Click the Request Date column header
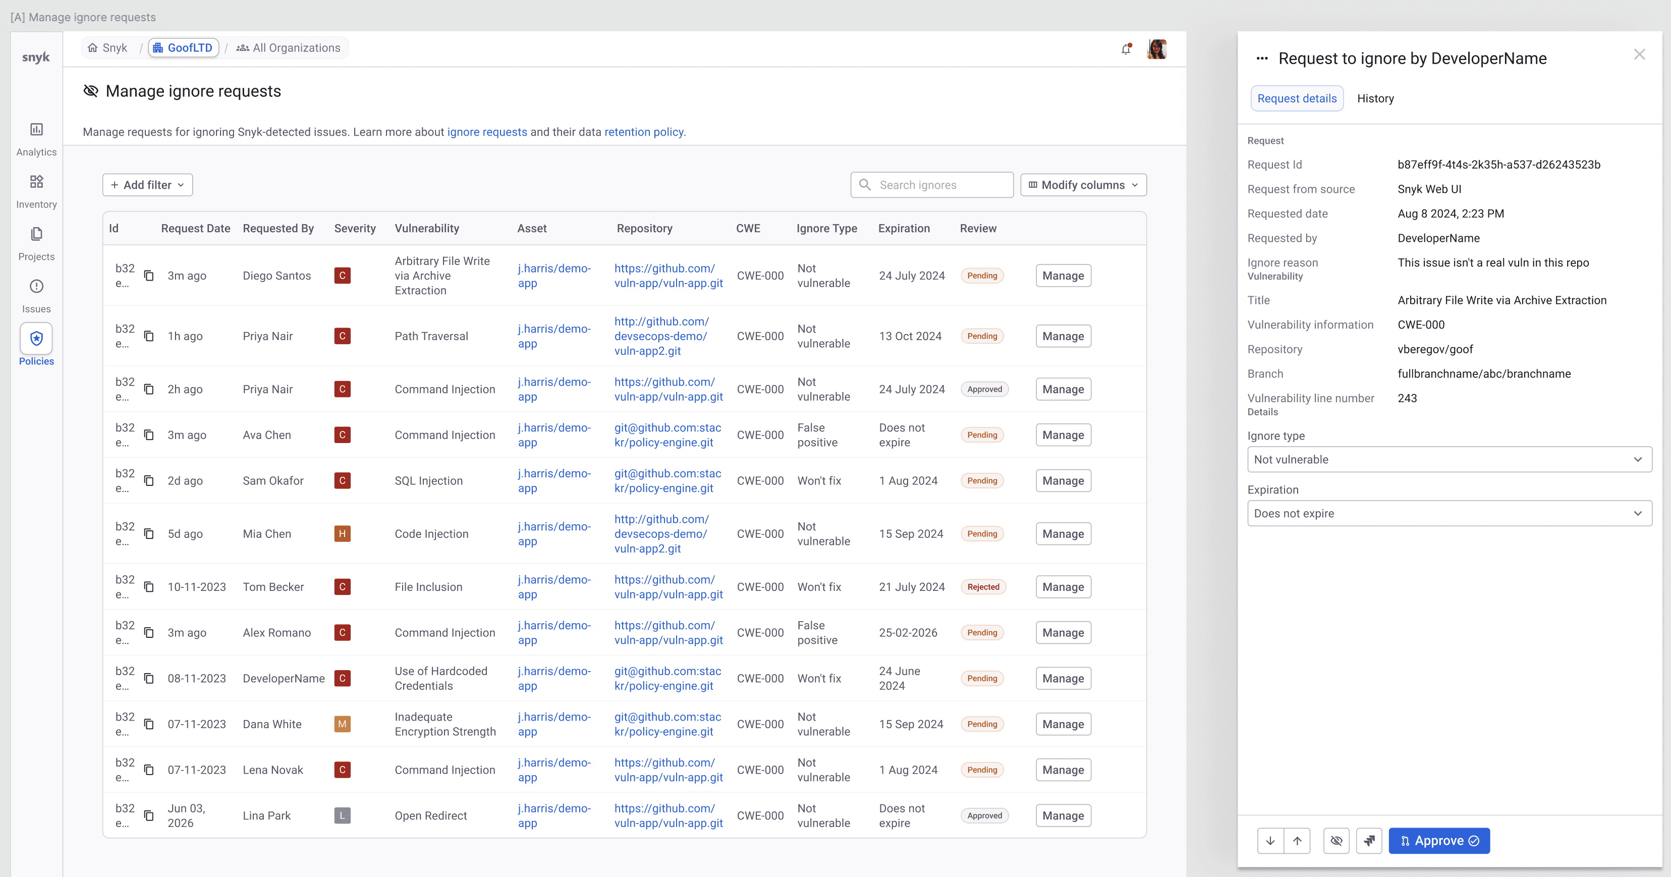Viewport: 1671px width, 877px height. point(195,228)
